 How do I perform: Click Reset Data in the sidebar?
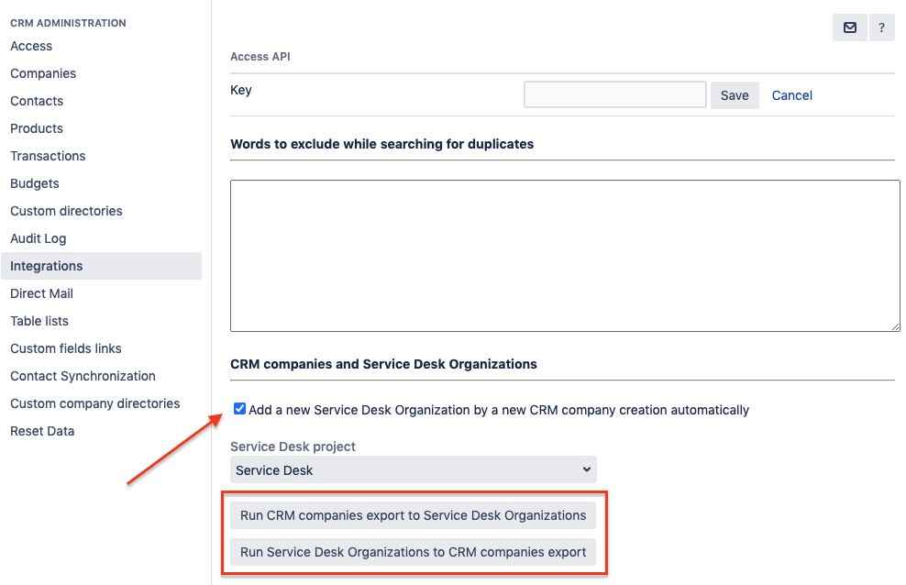[x=42, y=431]
